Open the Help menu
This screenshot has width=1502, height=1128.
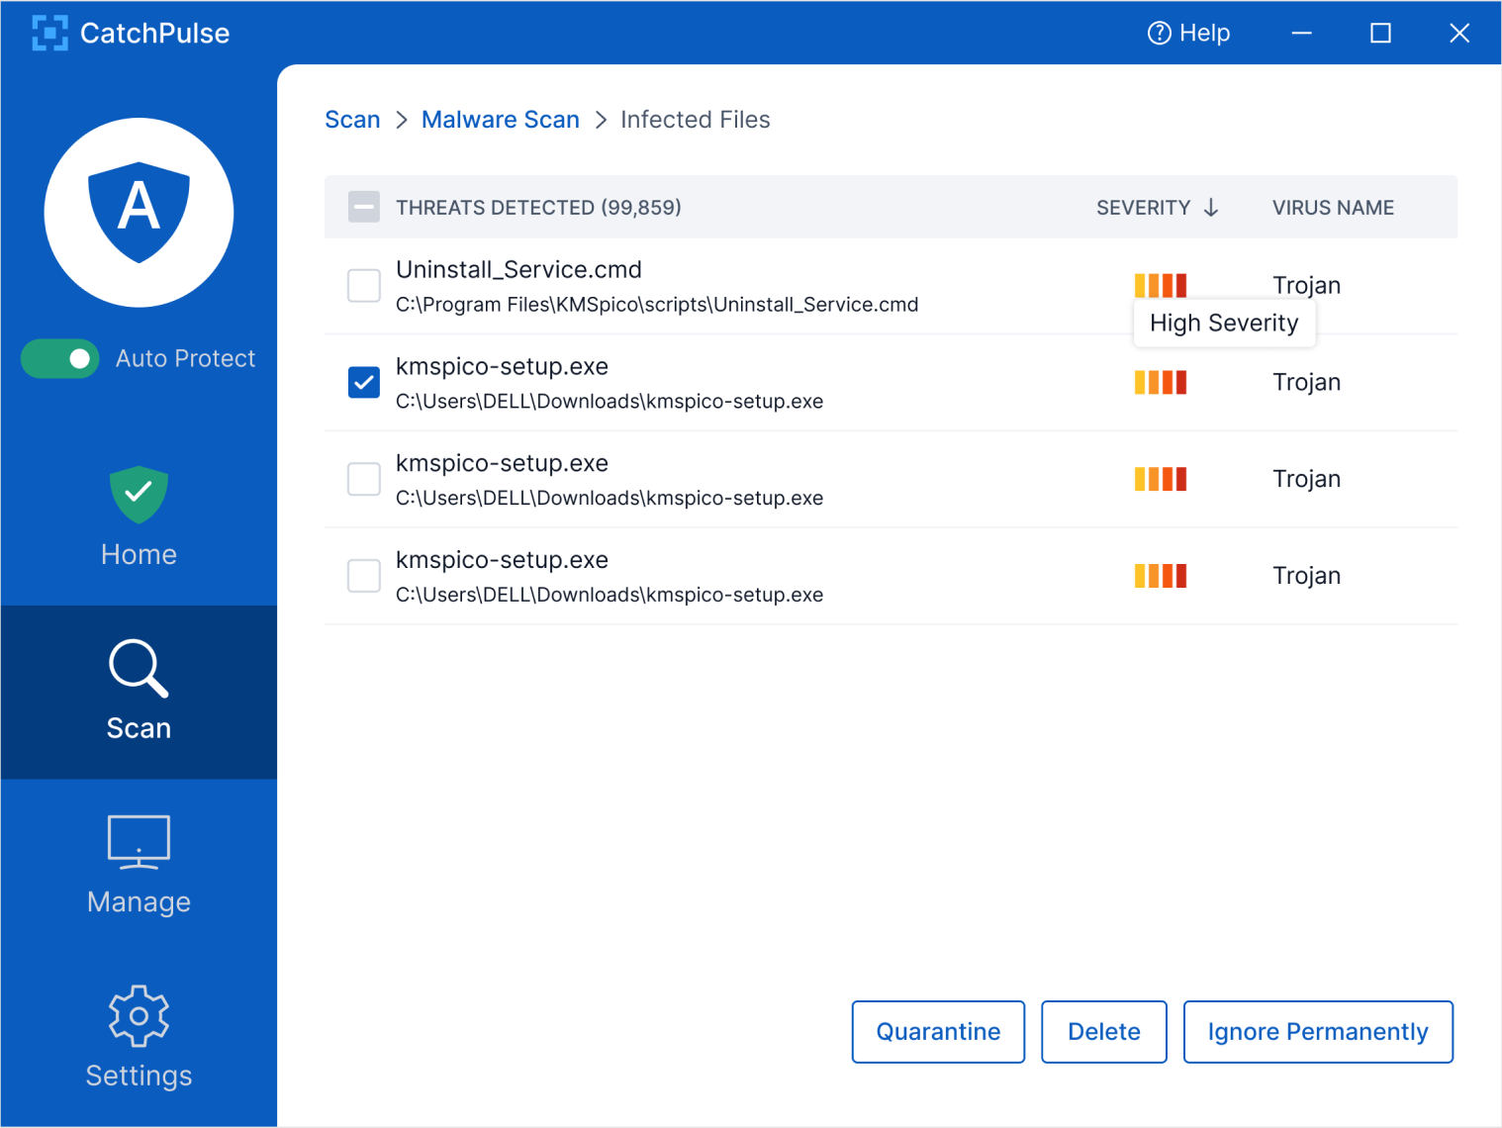click(1188, 33)
